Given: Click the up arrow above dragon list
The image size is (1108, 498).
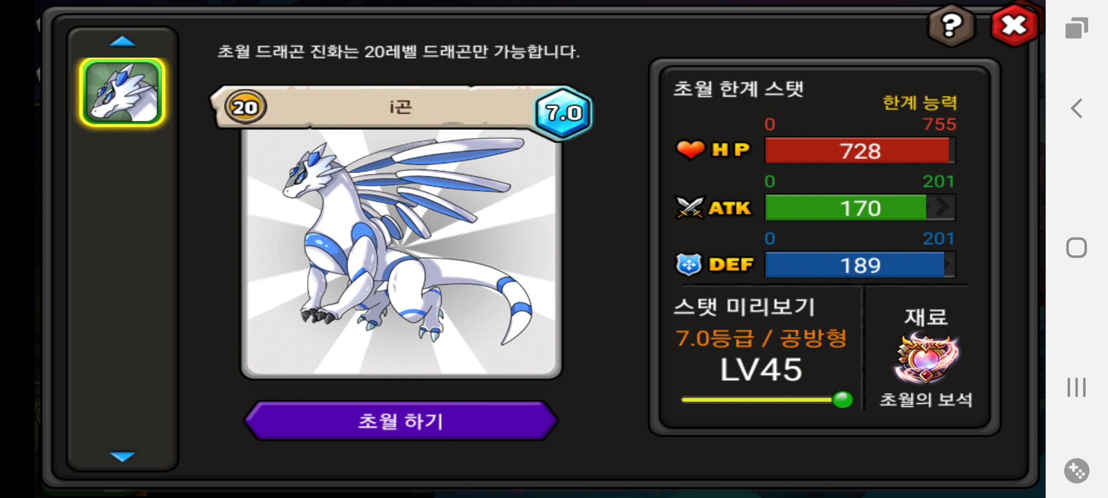Looking at the screenshot, I should [122, 41].
